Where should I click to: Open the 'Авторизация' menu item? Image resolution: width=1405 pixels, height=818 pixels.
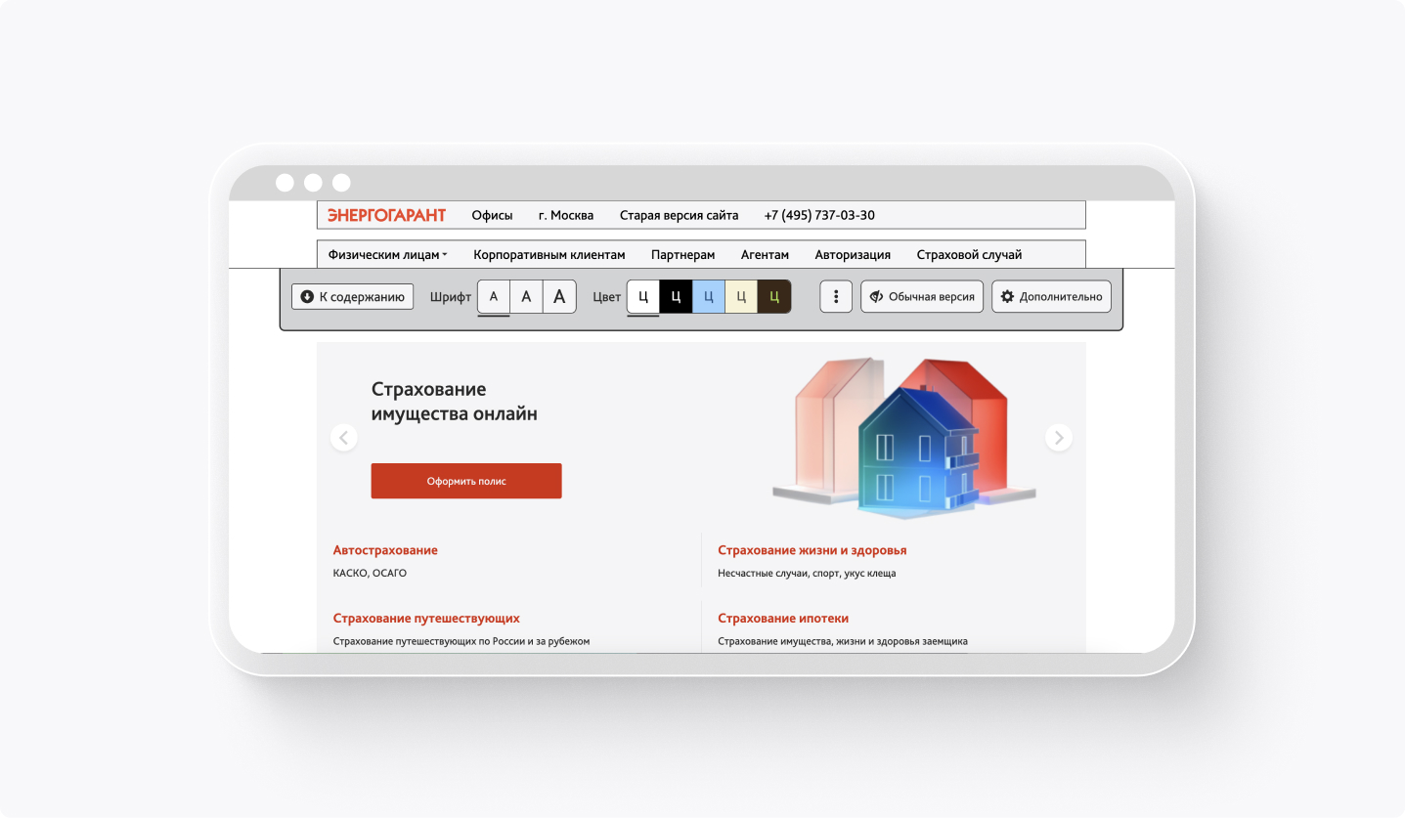pos(852,253)
